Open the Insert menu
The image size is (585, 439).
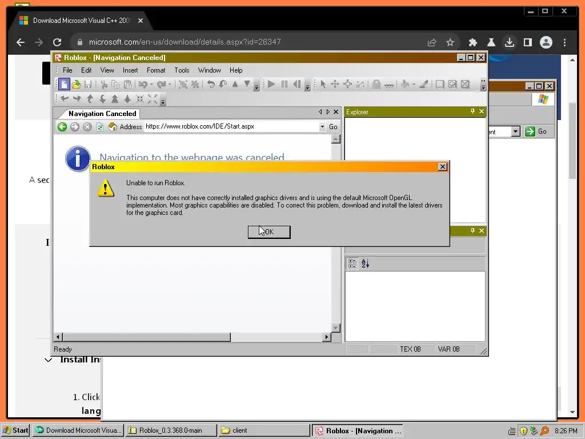tap(130, 70)
